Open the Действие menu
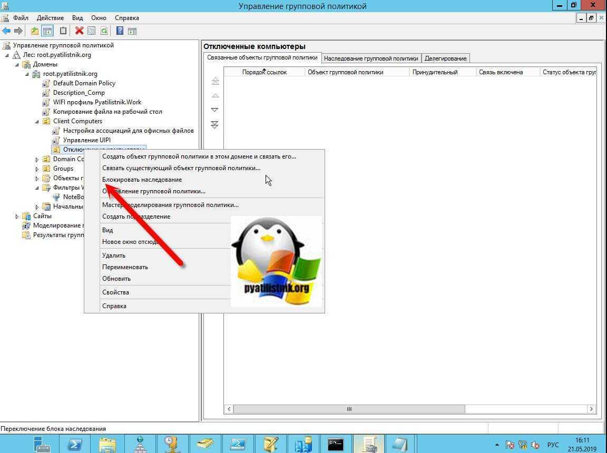The image size is (607, 453). 51,18
